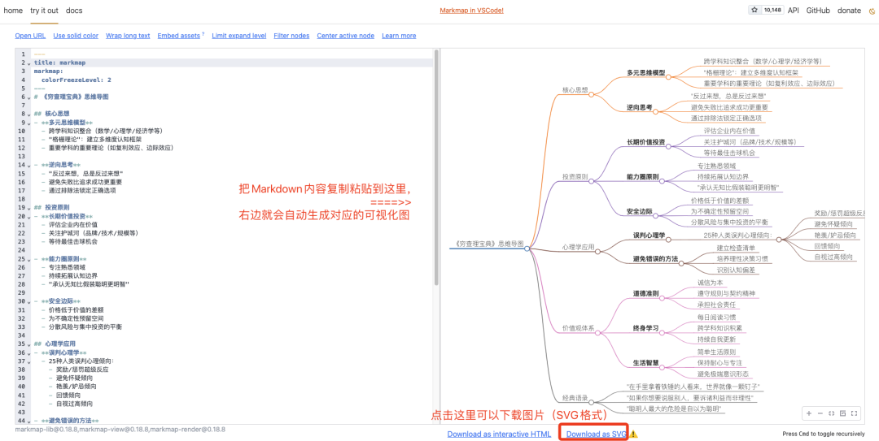Toggle Embed assets option
Viewport: 879px width, 441px height.
[178, 35]
